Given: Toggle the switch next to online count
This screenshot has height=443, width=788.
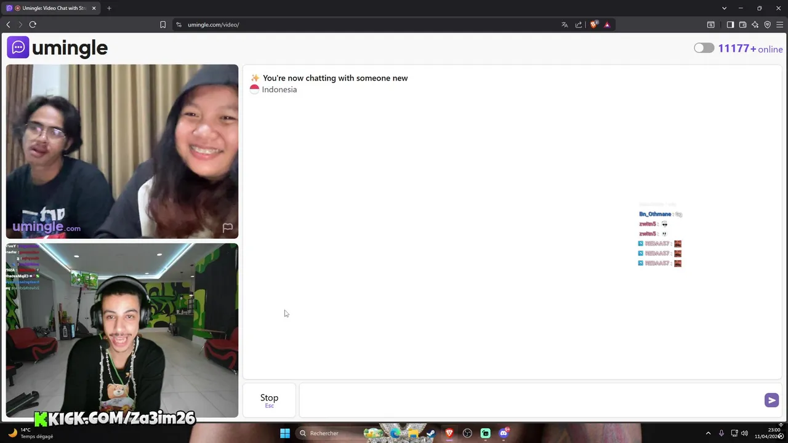Looking at the screenshot, I should pyautogui.click(x=704, y=48).
